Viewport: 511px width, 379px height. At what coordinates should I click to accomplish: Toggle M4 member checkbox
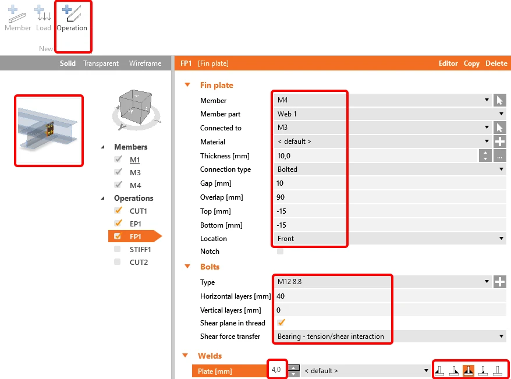click(x=118, y=185)
